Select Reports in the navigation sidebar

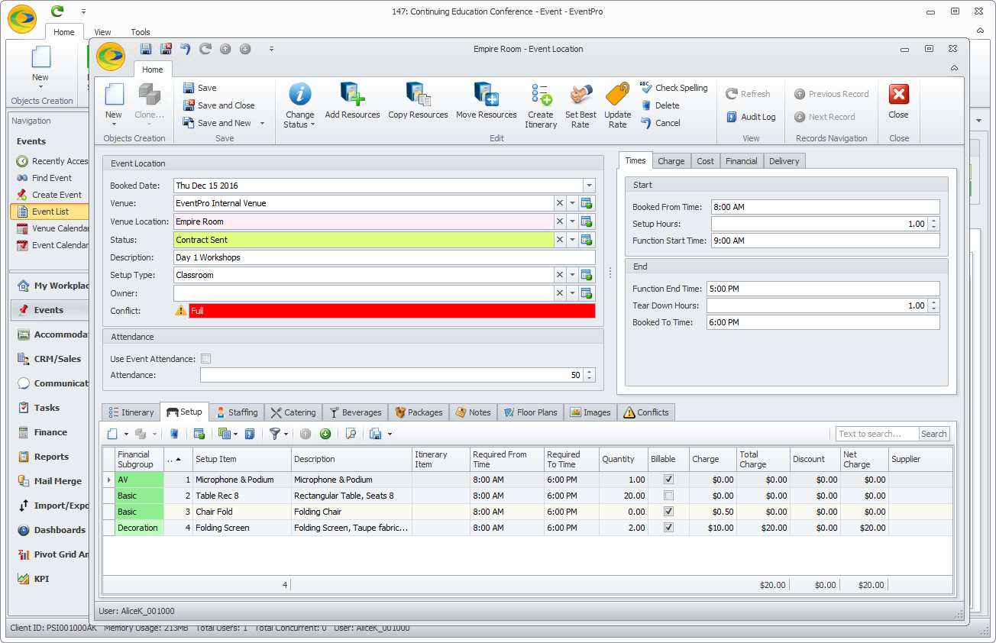[51, 457]
